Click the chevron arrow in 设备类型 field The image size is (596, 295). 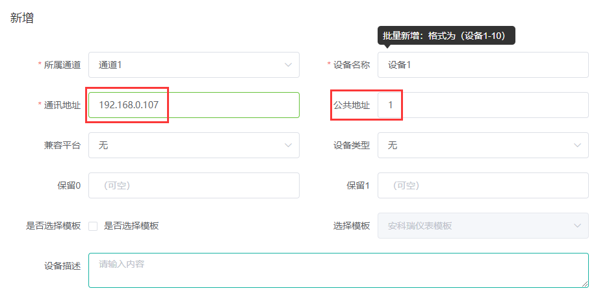577,145
